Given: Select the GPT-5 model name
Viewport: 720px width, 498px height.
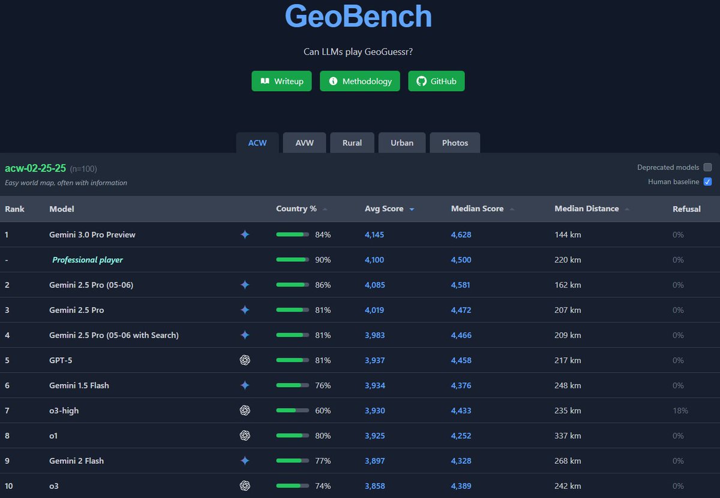Looking at the screenshot, I should tap(61, 360).
